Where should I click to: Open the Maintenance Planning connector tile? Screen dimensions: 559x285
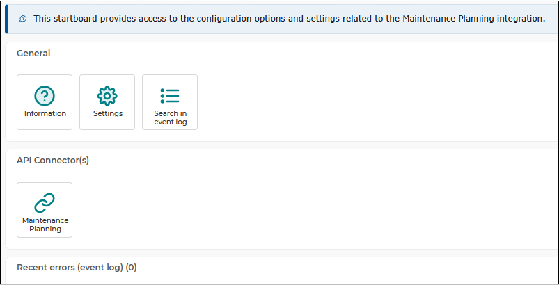tap(45, 210)
